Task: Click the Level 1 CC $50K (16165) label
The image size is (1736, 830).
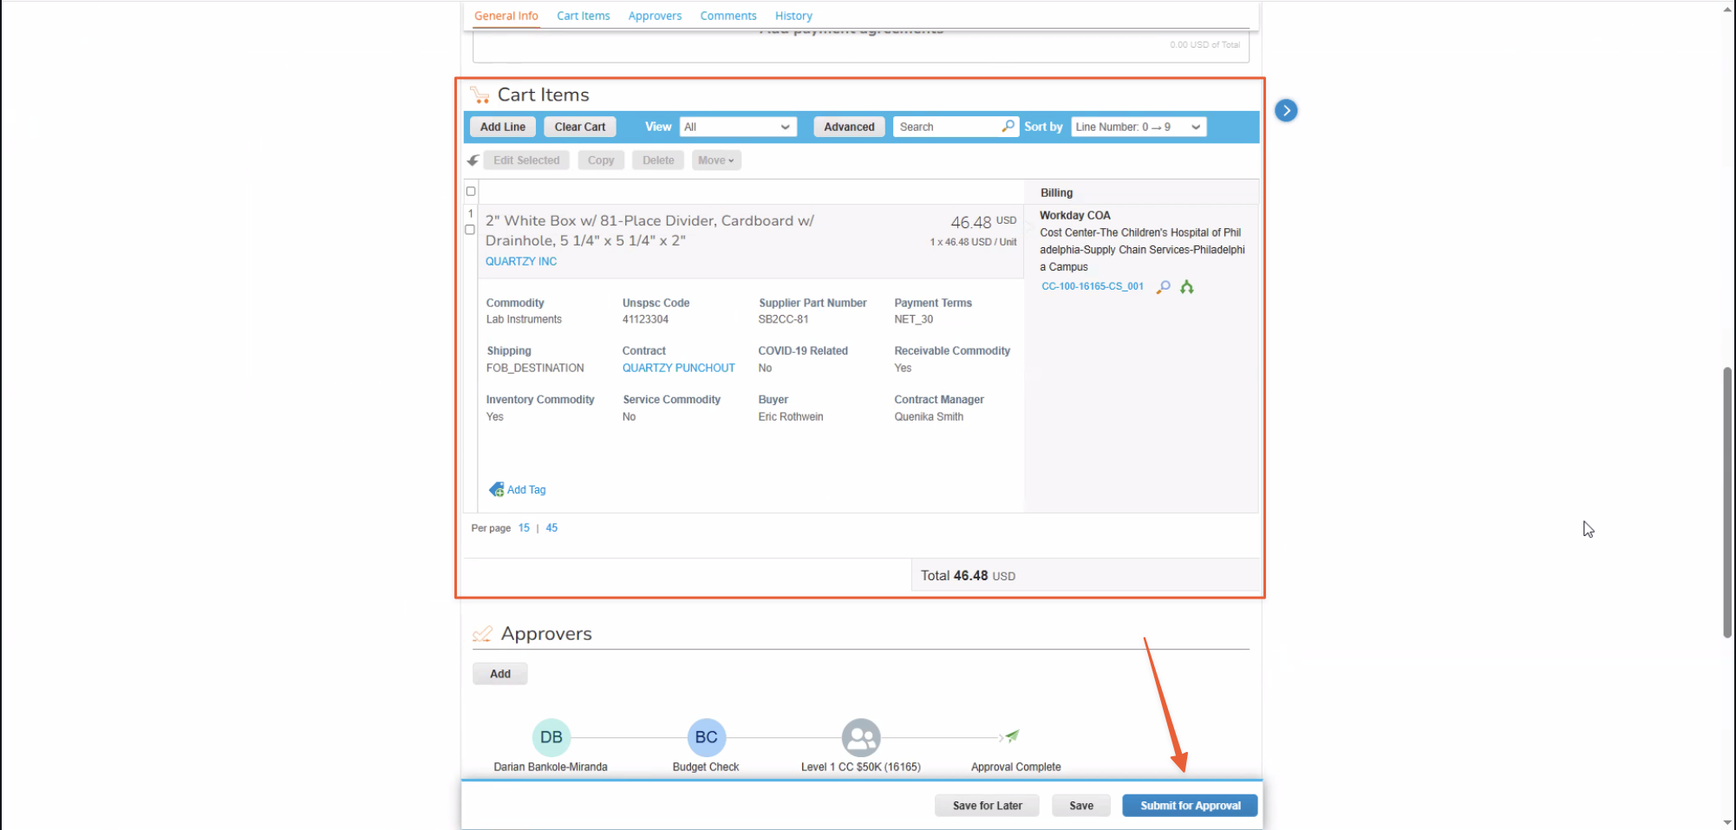Action: pos(861,767)
